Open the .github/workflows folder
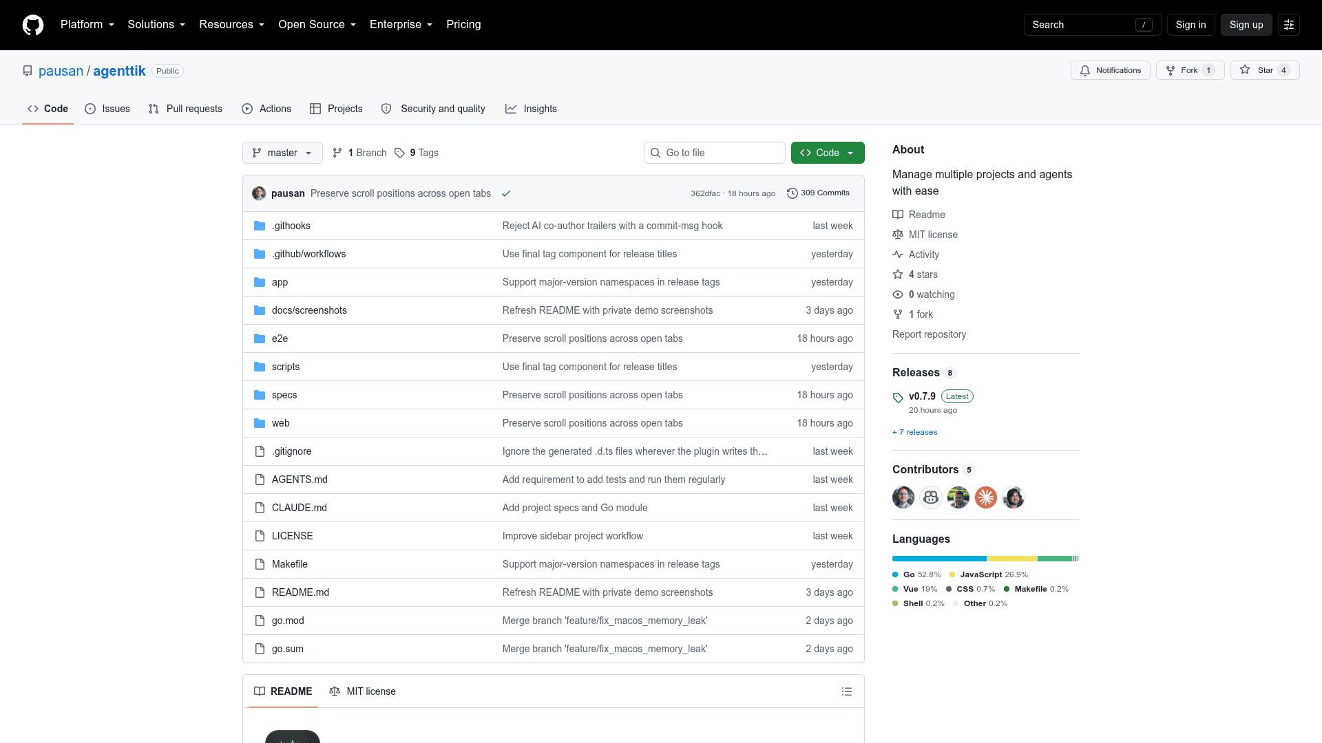Screen dimensions: 1322x743 [x=308, y=254]
